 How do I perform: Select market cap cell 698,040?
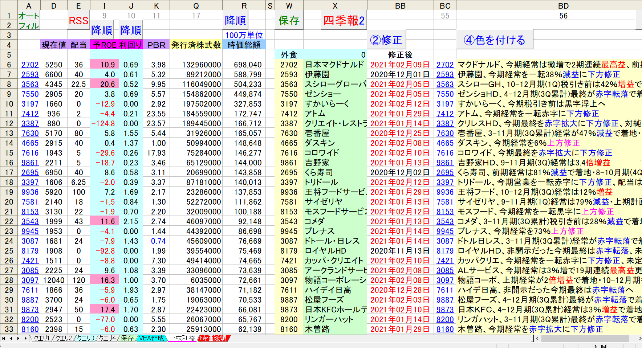(x=244, y=65)
